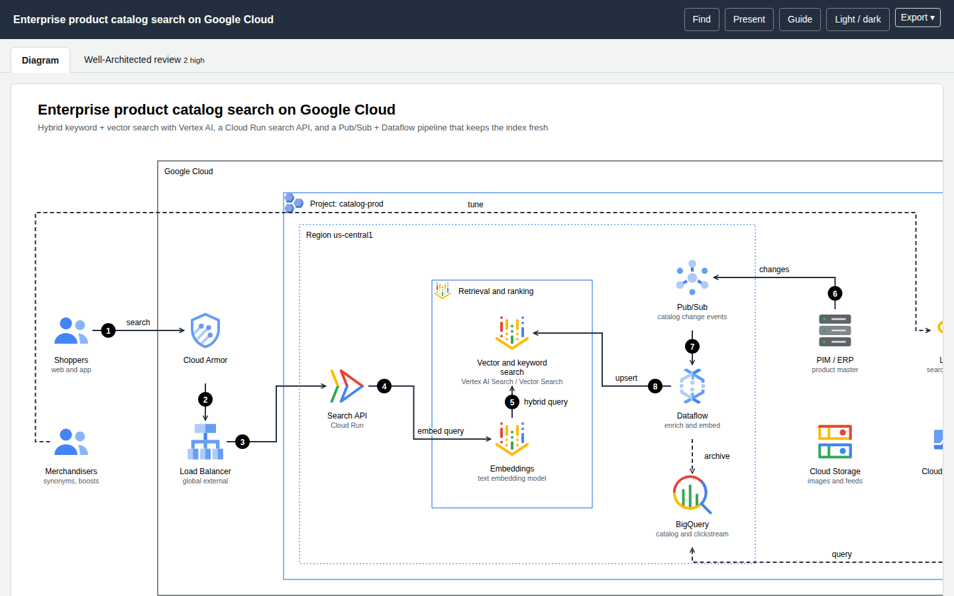Select the Load Balancer node icon
This screenshot has height=596, width=954.
point(205,442)
